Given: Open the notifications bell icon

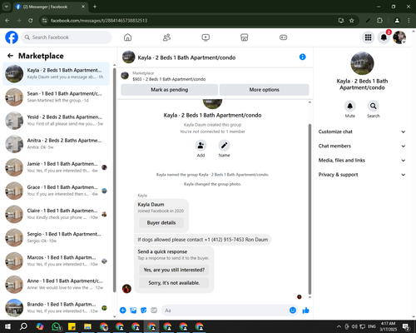Looking at the screenshot, I should (x=384, y=37).
